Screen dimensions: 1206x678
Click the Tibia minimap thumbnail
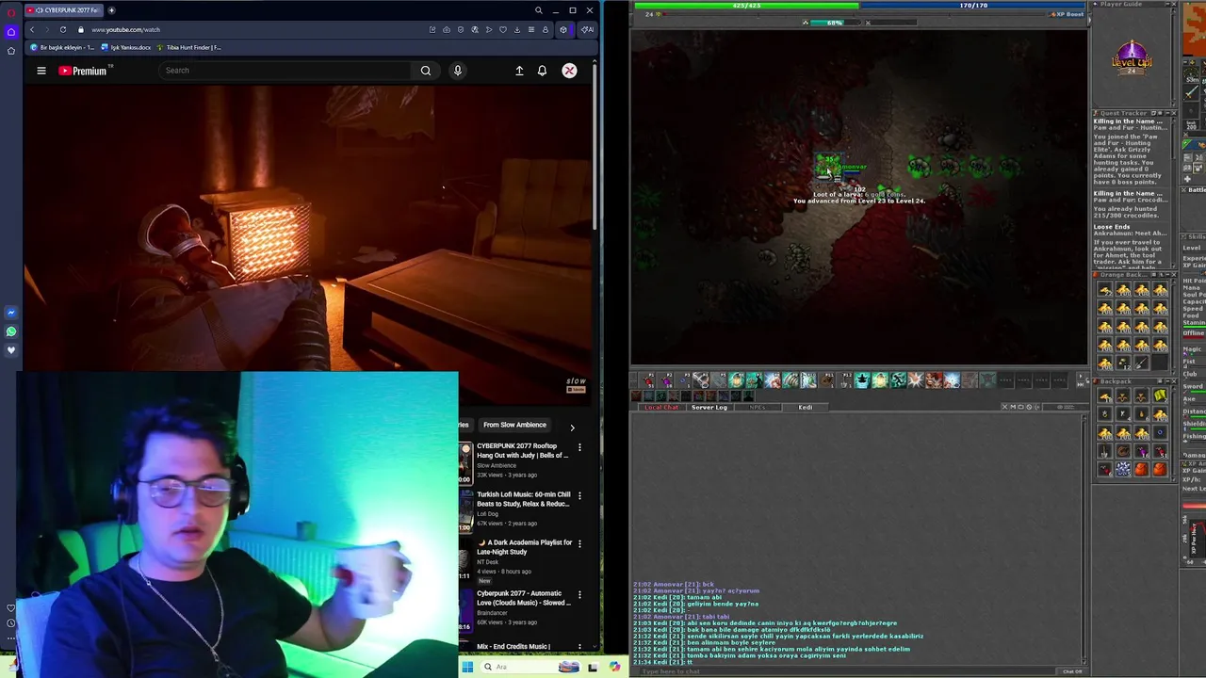[1193, 28]
